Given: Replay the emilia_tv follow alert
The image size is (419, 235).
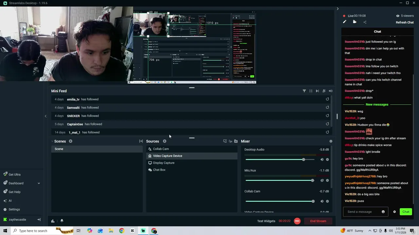Looking at the screenshot, I should click(x=327, y=99).
